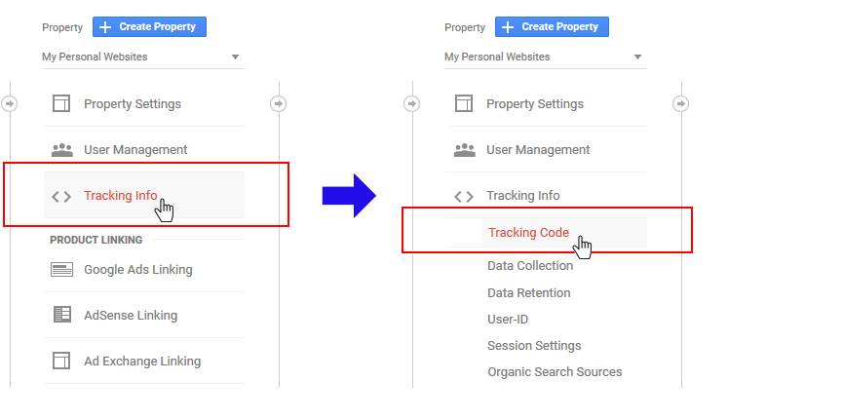Viewport: 843px width, 419px height.
Task: Click the Ad Exchange Linking icon
Action: (x=61, y=361)
